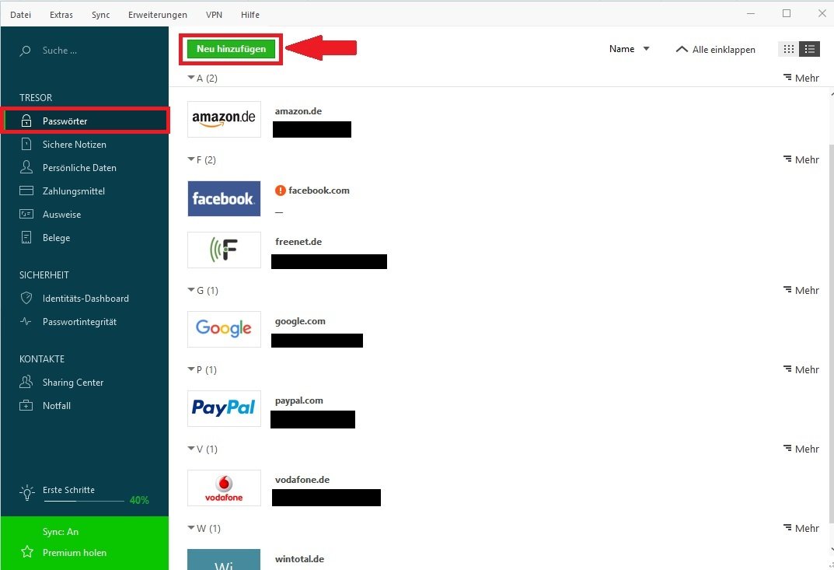Viewport: 834px width, 570px height.
Task: Open Mehr menu for group A
Action: click(x=801, y=79)
